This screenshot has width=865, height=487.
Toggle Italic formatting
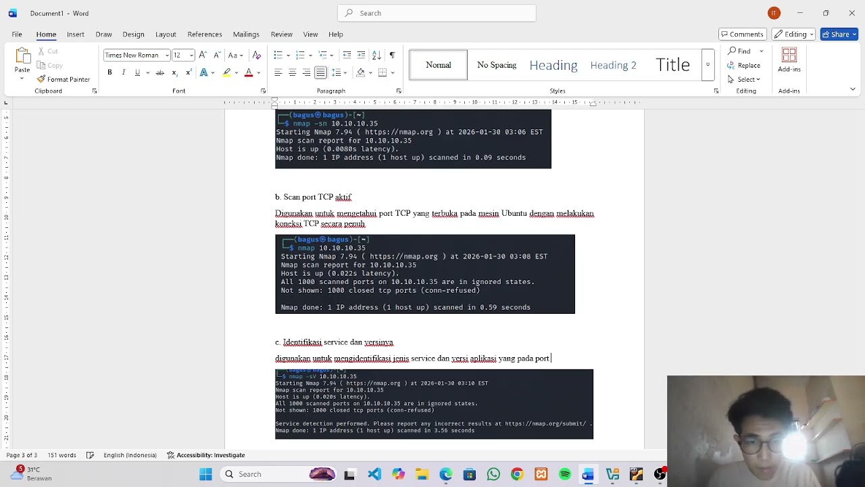123,72
